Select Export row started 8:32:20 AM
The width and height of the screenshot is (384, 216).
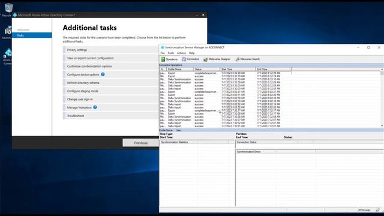[x=226, y=73]
